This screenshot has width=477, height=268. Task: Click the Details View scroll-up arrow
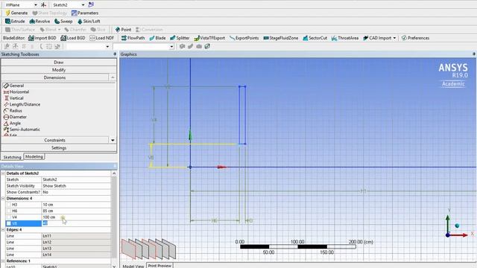pos(114,173)
